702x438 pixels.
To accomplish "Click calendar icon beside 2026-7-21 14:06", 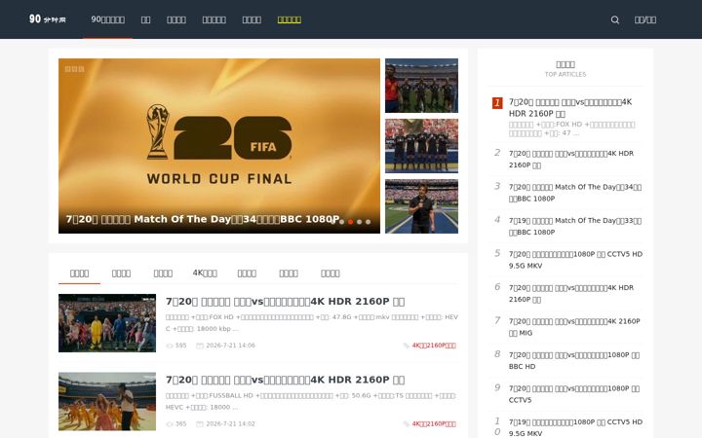I will (x=200, y=346).
